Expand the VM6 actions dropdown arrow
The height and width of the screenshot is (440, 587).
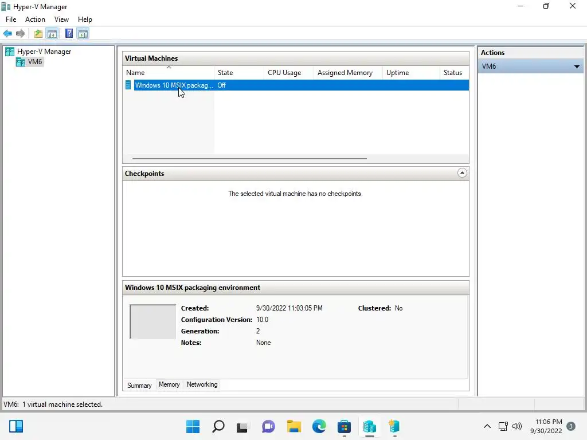(x=577, y=66)
